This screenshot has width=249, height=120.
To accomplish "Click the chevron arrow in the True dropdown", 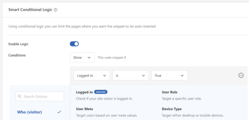I will [182, 76].
